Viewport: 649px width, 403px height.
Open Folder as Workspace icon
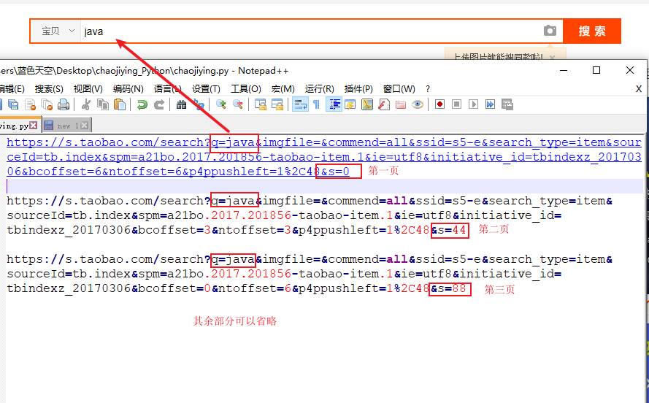(x=401, y=104)
